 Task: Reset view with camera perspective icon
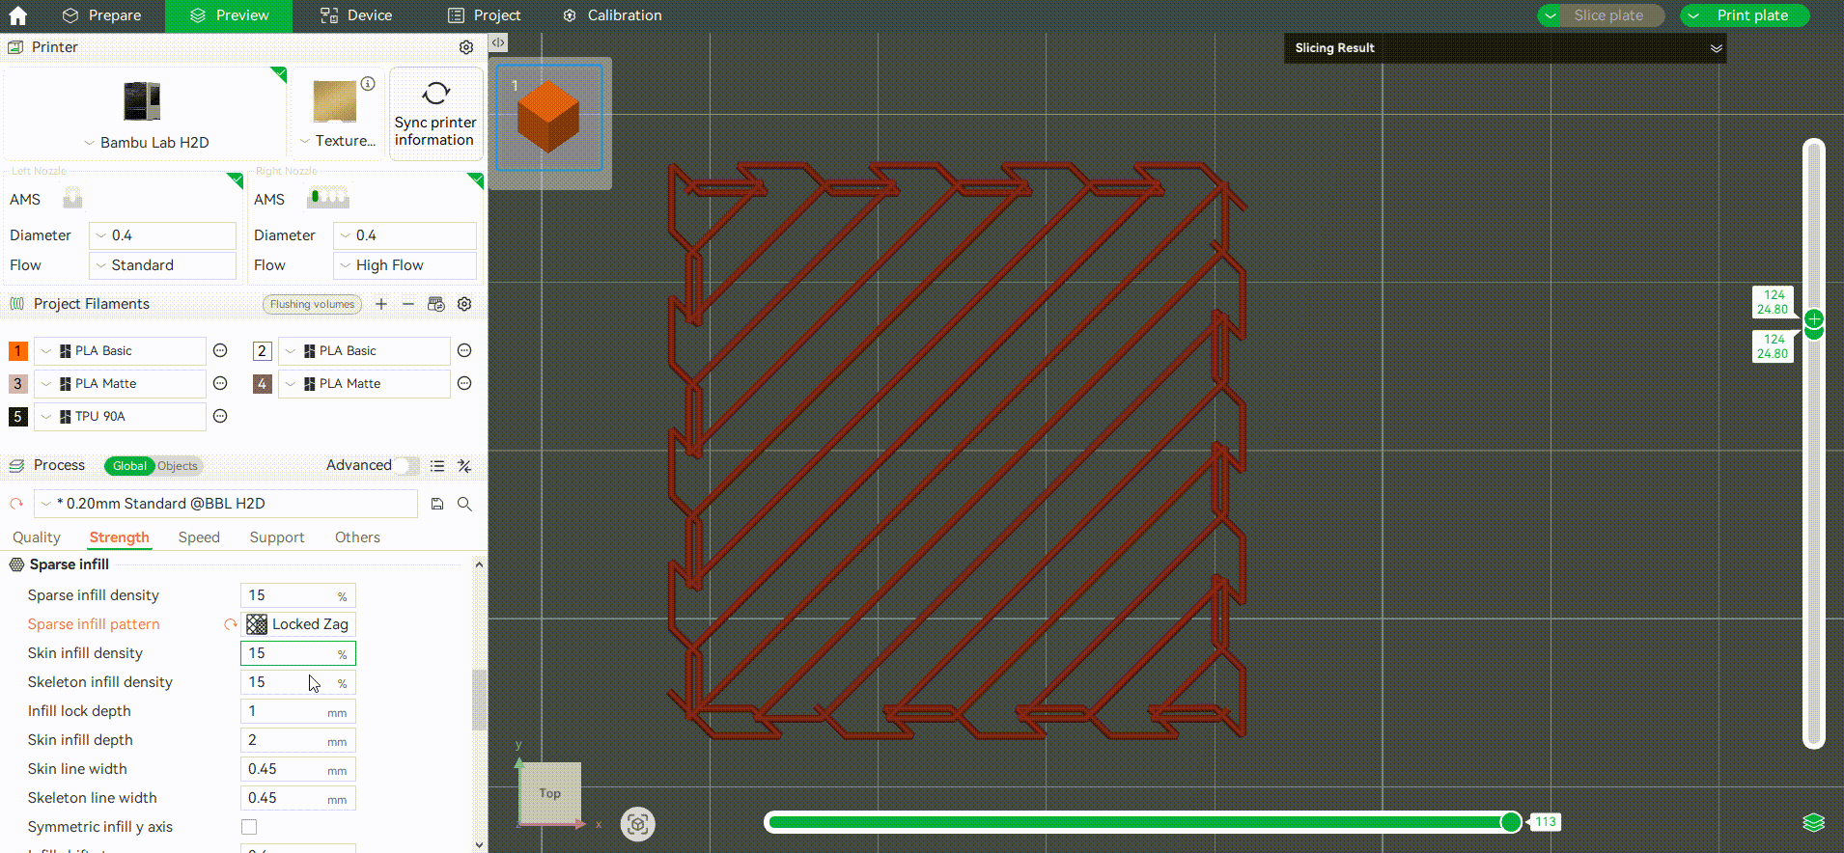637,824
